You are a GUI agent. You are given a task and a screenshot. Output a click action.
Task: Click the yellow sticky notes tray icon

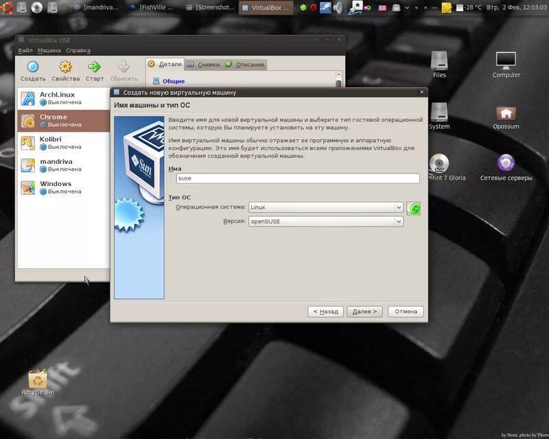(x=447, y=8)
